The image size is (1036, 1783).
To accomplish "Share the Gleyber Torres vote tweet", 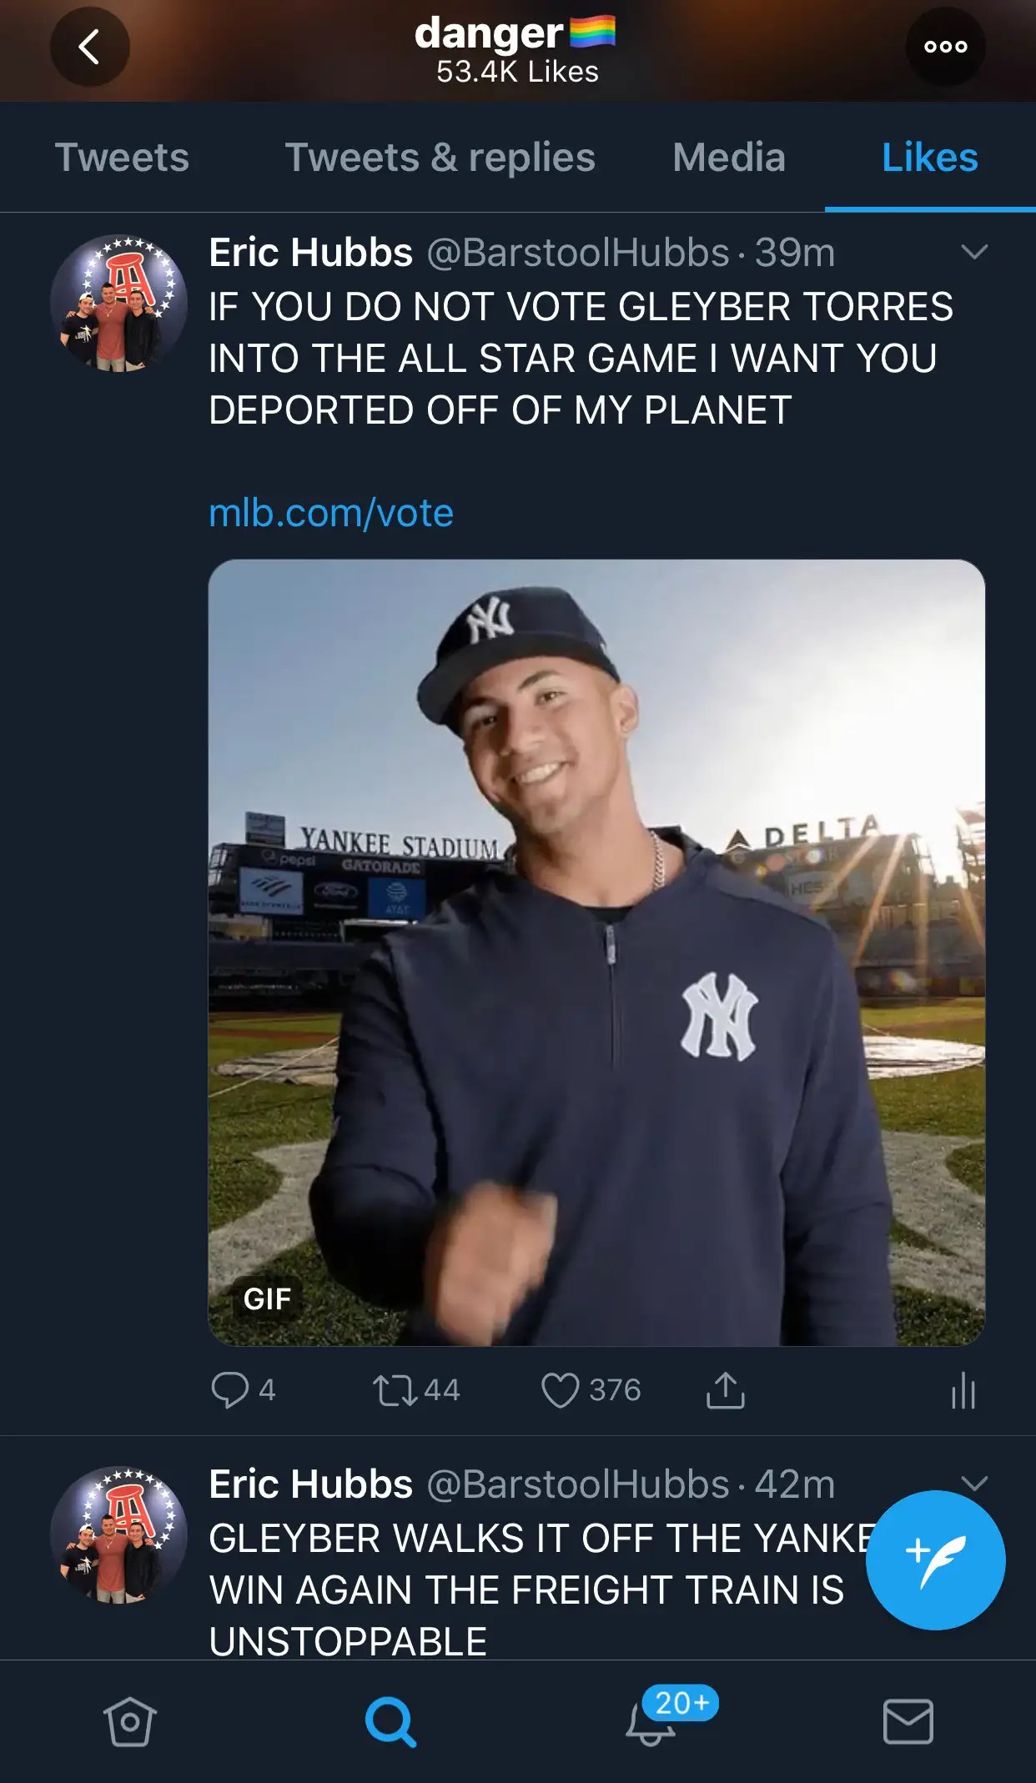I will tap(725, 1390).
